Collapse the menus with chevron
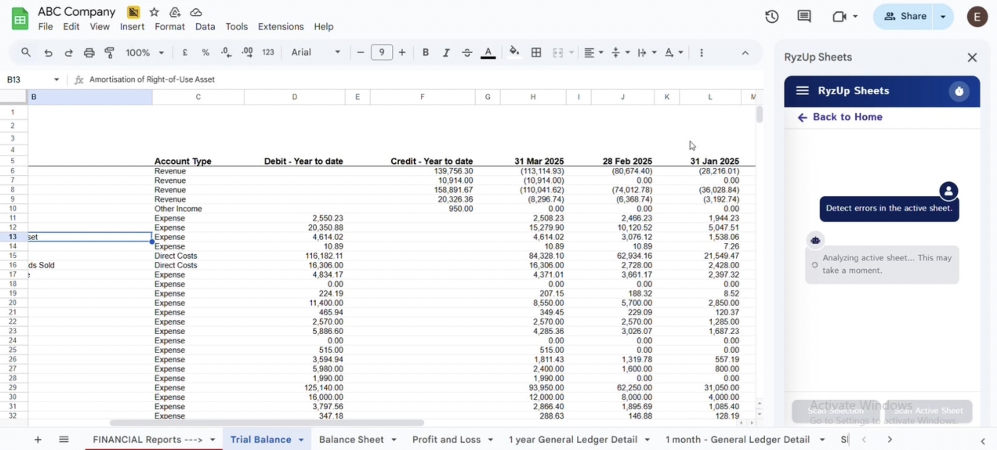The image size is (997, 450). (x=745, y=53)
